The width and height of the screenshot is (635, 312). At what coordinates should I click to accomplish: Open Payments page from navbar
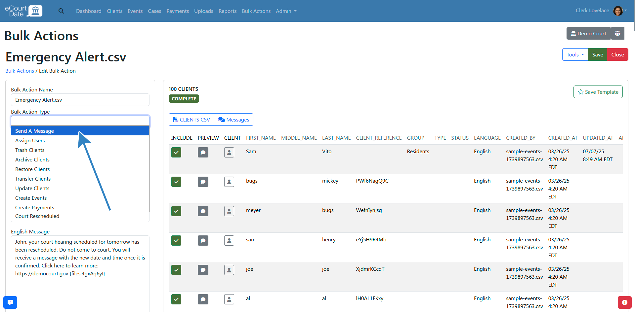178,11
